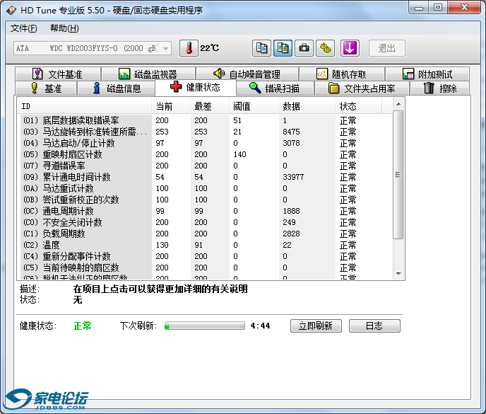Switch to the 随机存取 tab

tap(342, 74)
